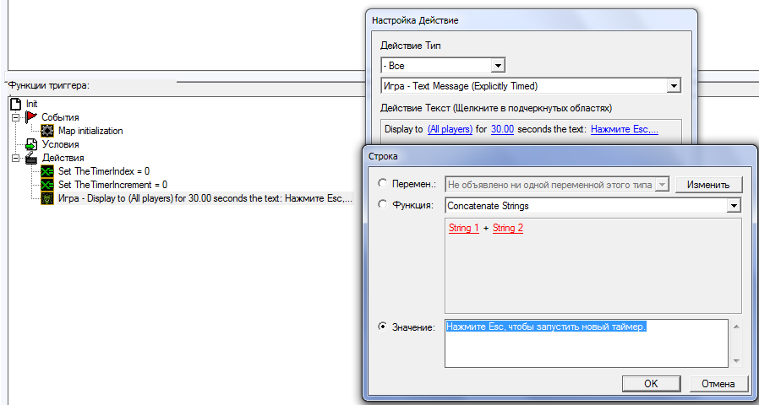Collapse the Действия tree node
The width and height of the screenshot is (759, 405).
[16, 158]
